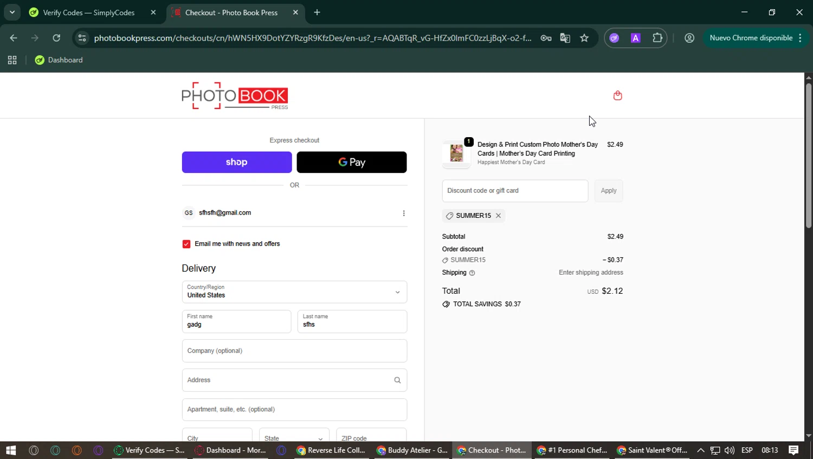813x459 pixels.
Task: Open the purple circular extension icon
Action: (614, 38)
